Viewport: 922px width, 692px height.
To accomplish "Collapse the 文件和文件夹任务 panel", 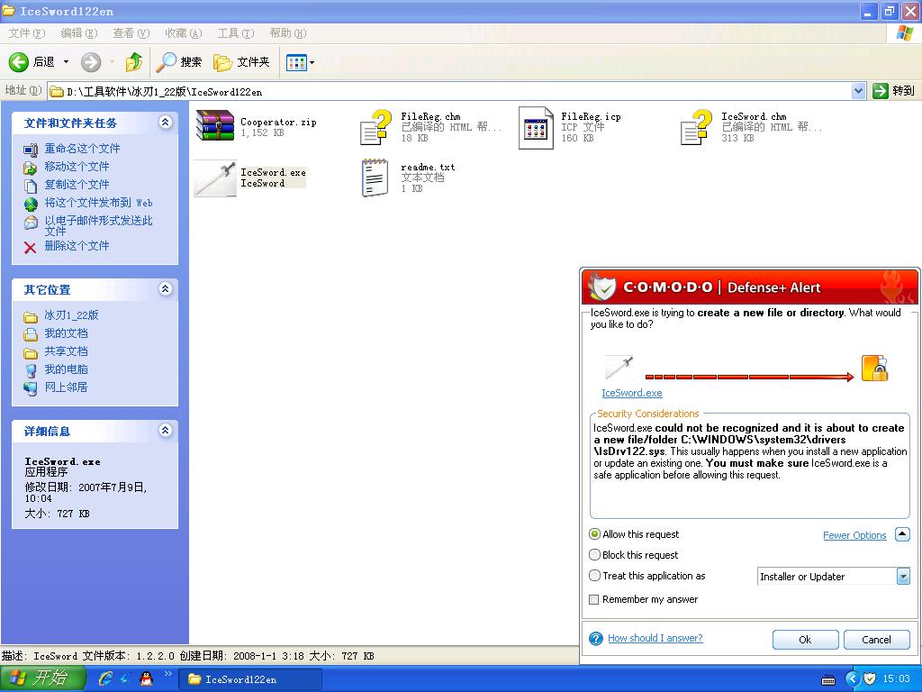I will 166,122.
